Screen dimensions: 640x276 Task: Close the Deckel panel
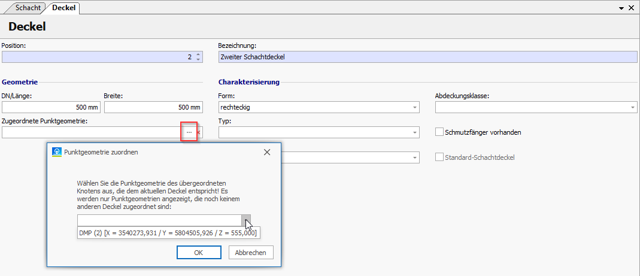pyautogui.click(x=631, y=8)
